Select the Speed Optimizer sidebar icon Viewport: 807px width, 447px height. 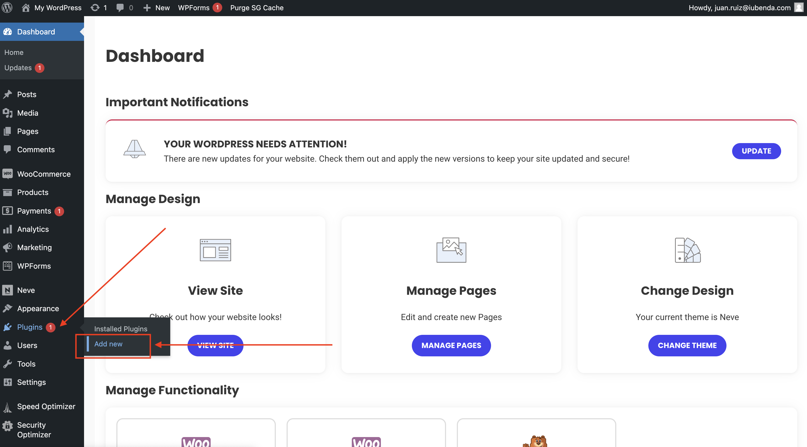pos(8,406)
